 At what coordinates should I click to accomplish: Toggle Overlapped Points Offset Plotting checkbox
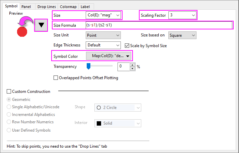56,78
